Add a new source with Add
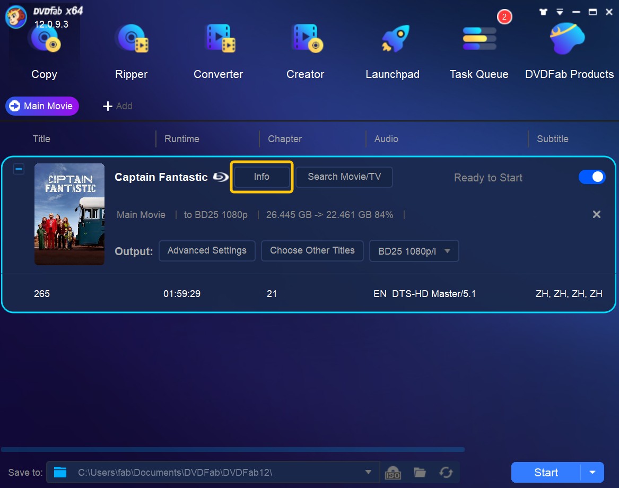The width and height of the screenshot is (619, 488). tap(117, 106)
